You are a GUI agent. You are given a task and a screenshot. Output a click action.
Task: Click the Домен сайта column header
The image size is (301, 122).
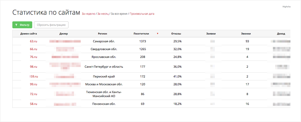pos(28,34)
